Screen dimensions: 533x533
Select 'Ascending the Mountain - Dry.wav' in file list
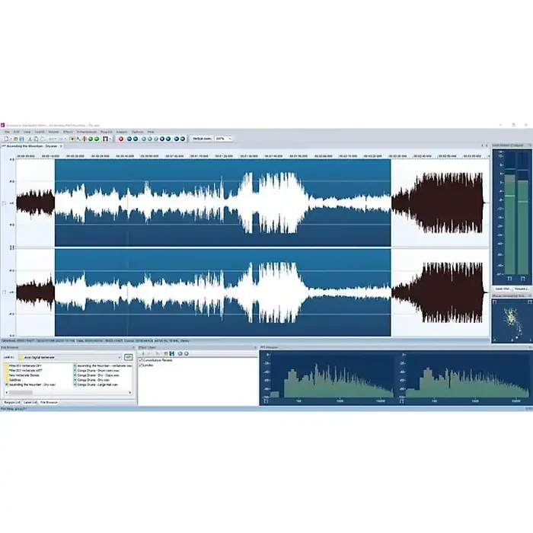(32, 385)
